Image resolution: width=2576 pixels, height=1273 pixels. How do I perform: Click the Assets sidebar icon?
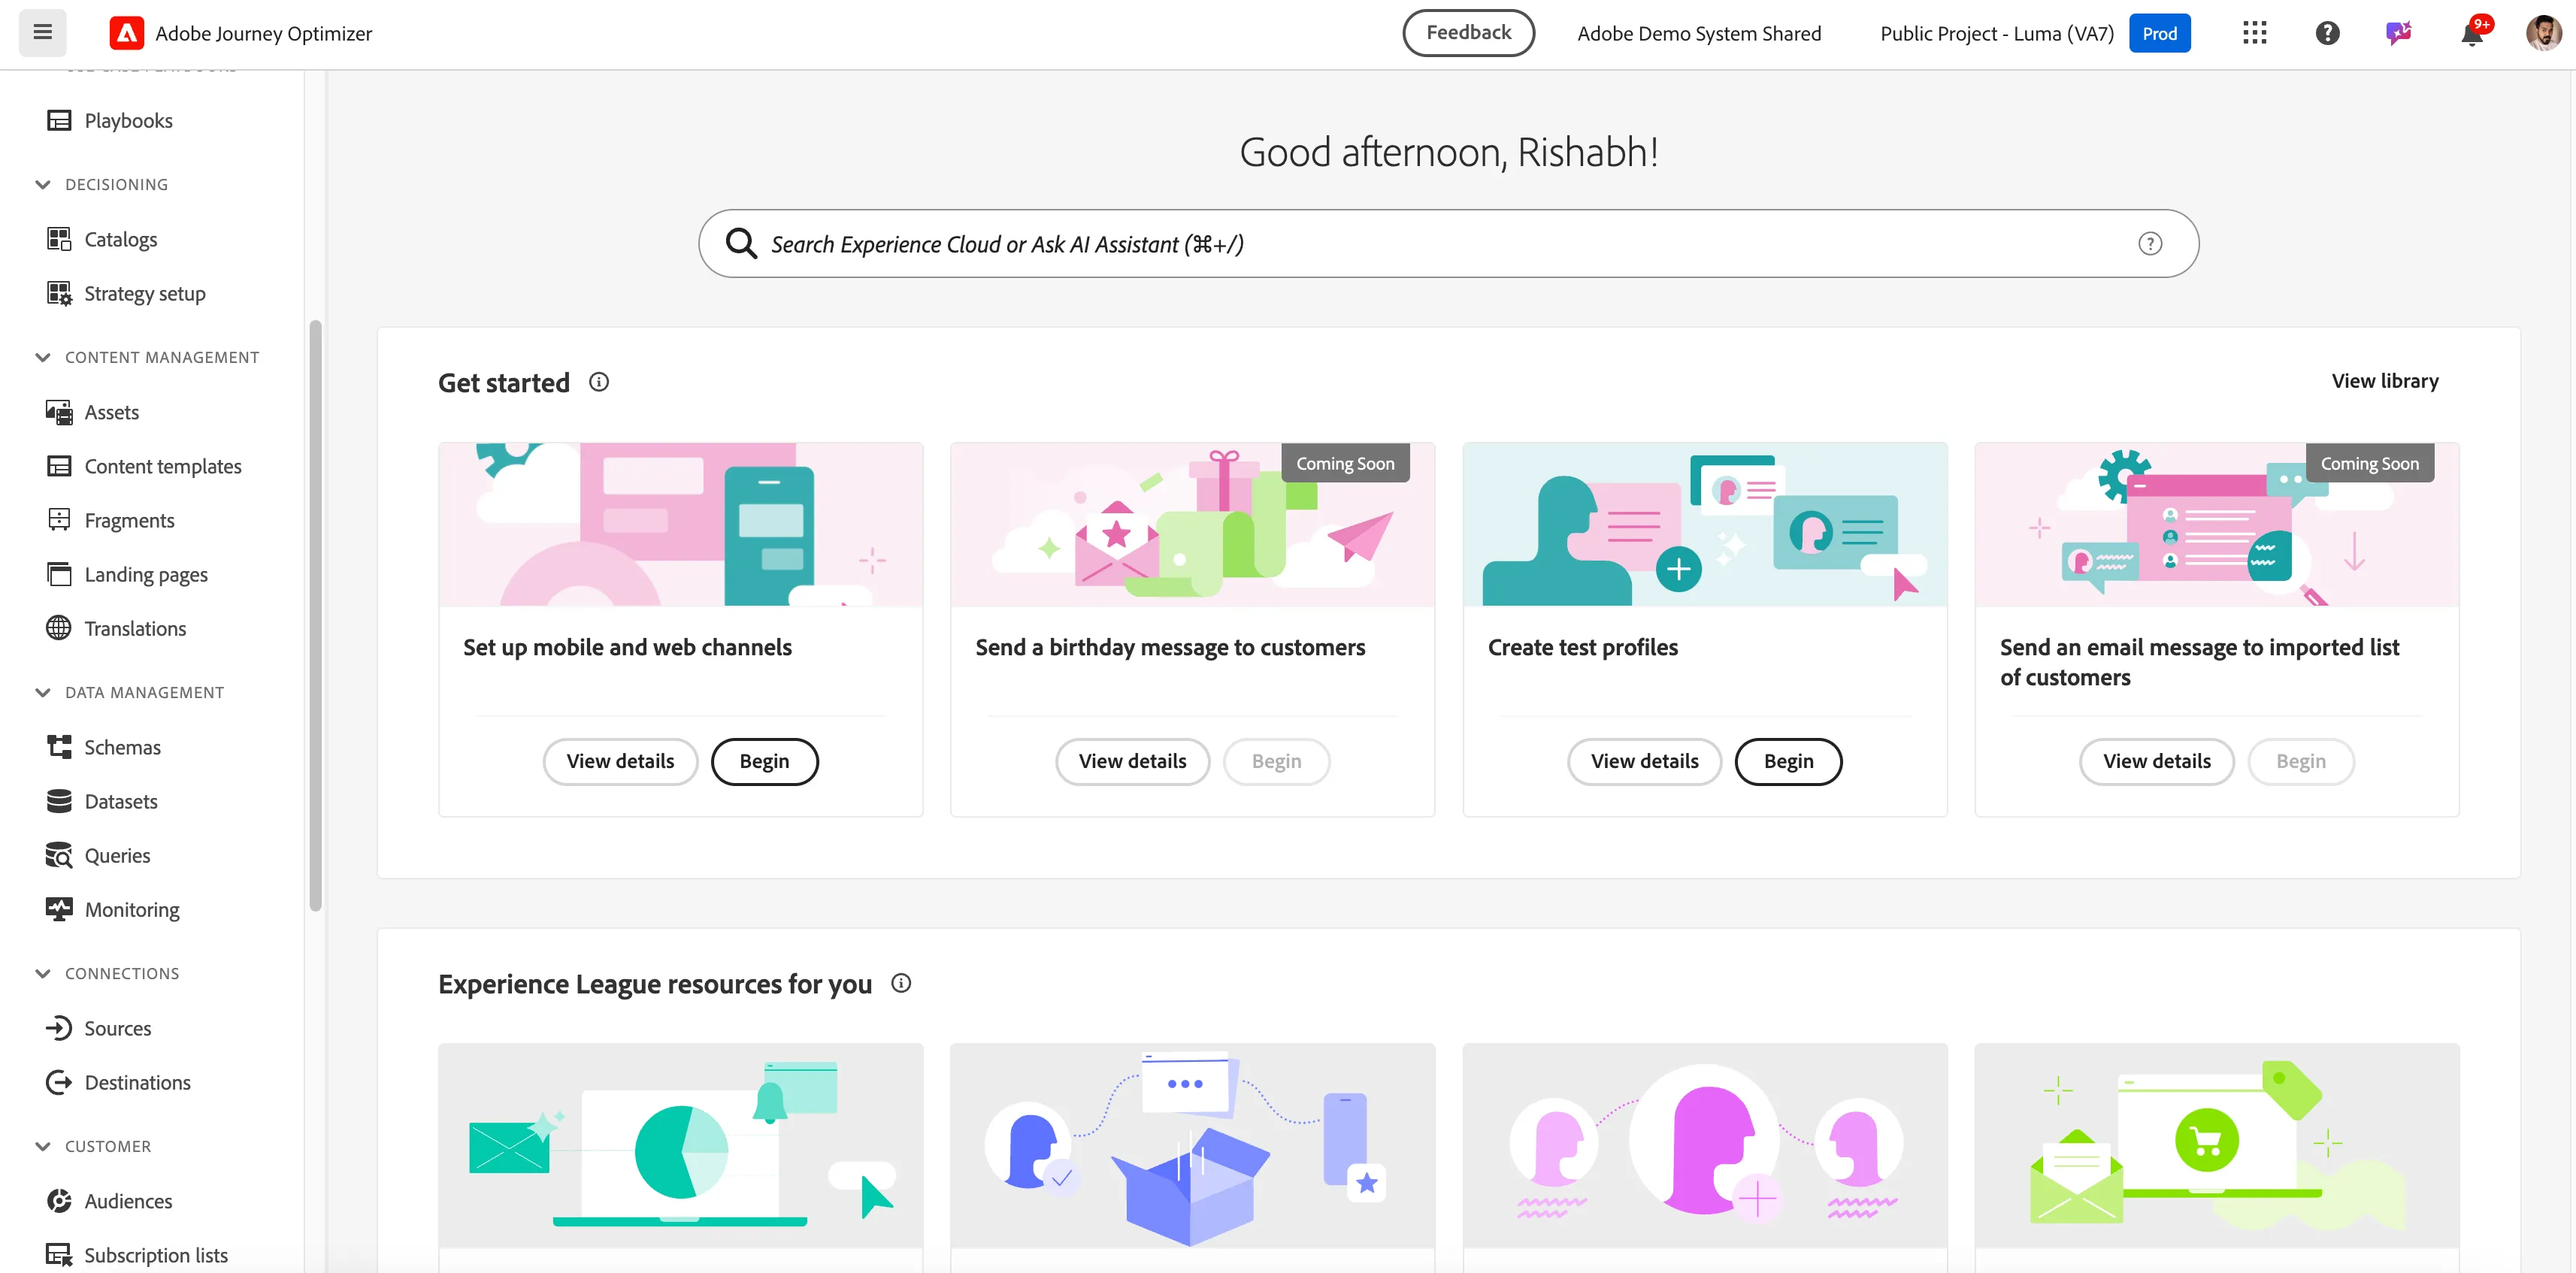pos(59,412)
